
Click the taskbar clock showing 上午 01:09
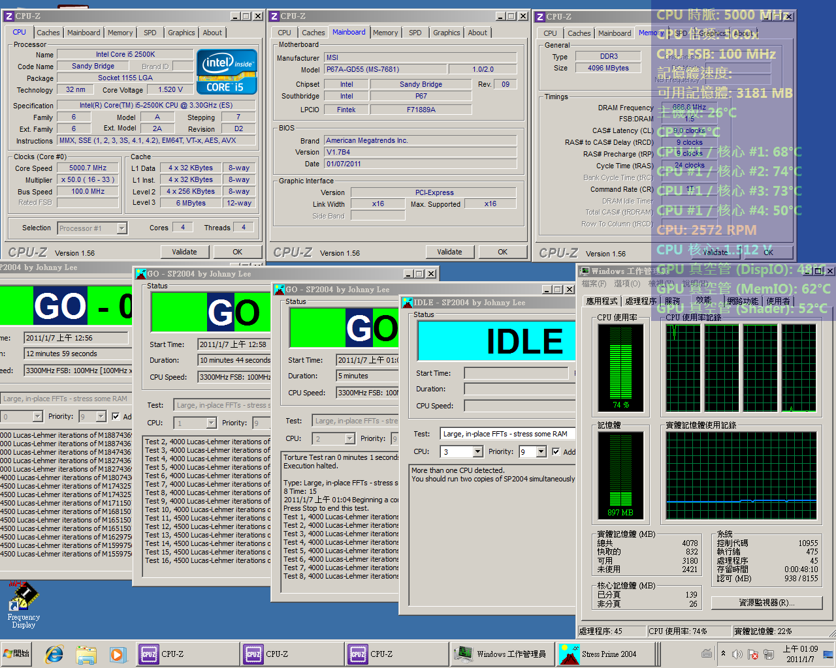(800, 654)
